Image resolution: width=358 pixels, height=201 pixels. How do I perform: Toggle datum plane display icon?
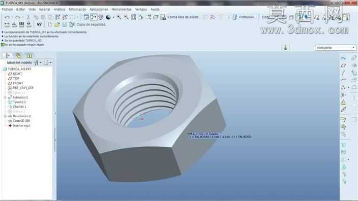tap(316, 17)
